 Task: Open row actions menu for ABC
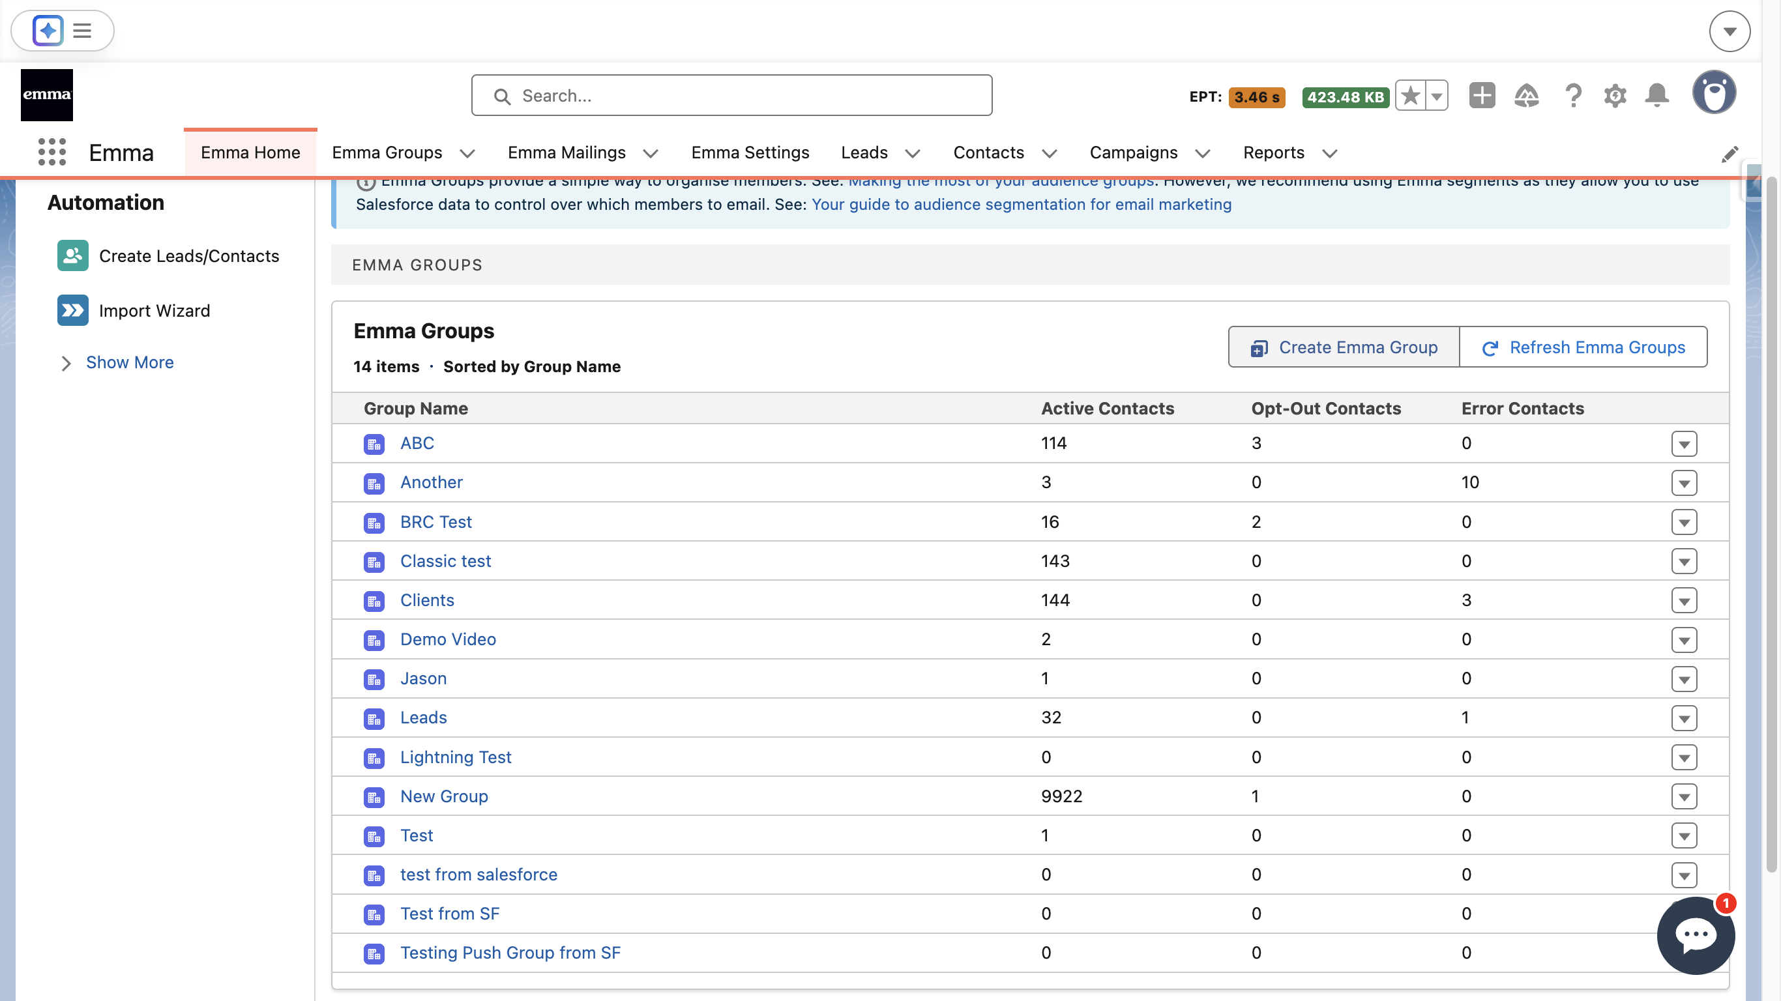(1683, 444)
